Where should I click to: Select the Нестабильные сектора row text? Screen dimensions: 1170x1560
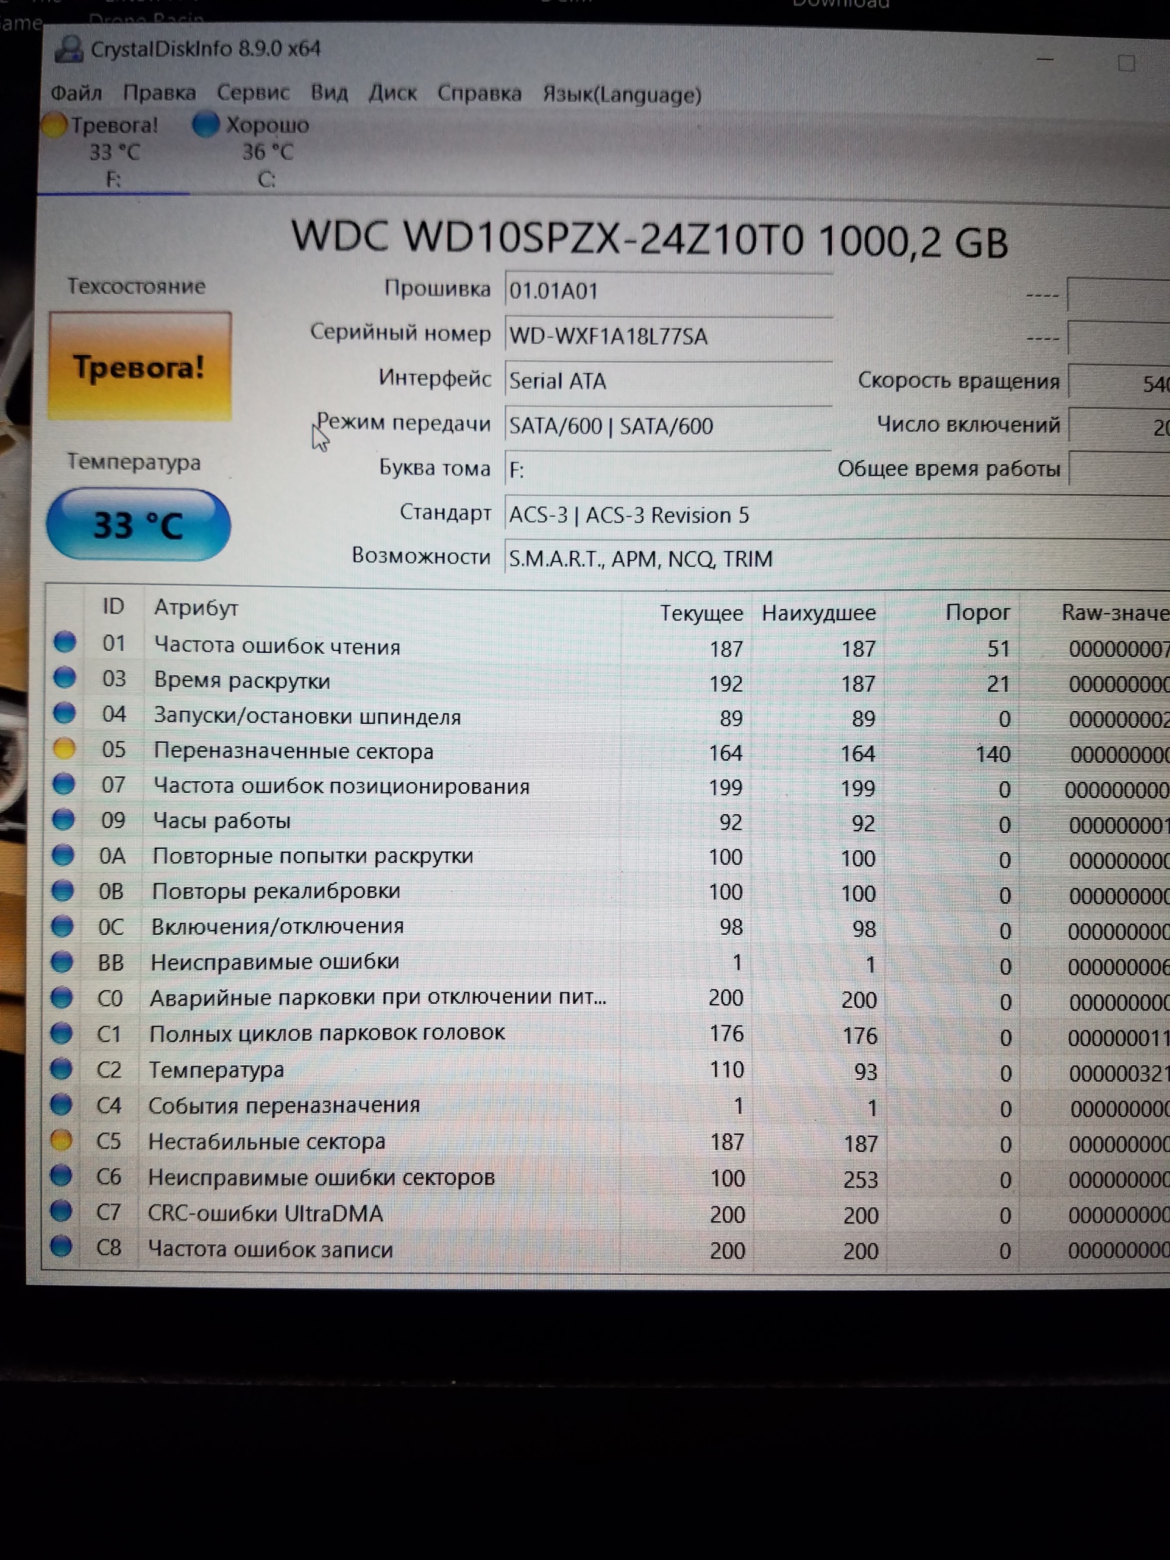click(266, 1142)
